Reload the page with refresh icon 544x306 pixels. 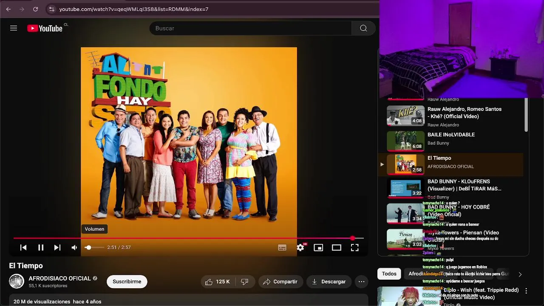(x=35, y=9)
